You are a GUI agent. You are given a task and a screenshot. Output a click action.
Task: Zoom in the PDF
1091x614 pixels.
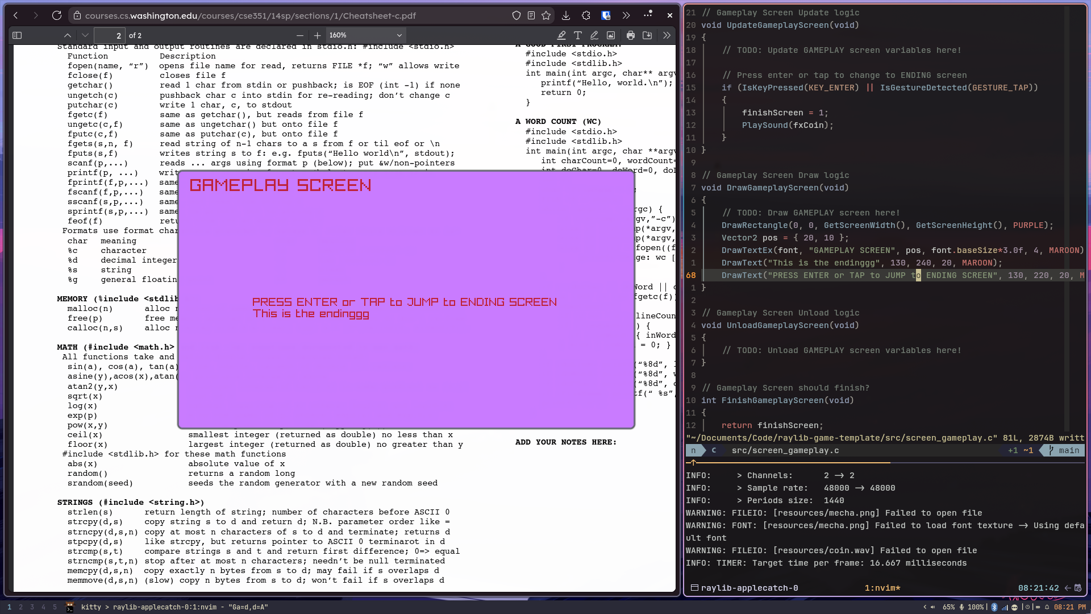[317, 35]
